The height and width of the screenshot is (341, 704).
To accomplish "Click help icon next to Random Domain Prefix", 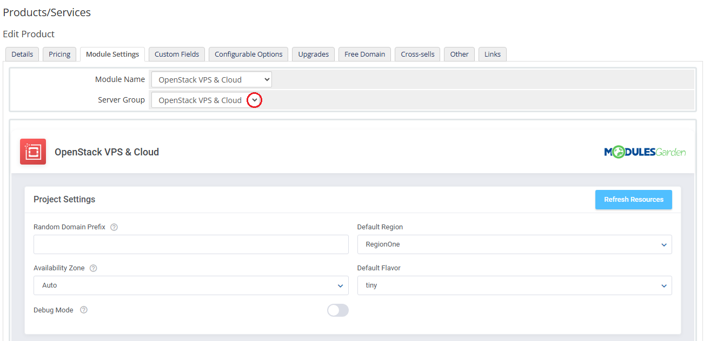I will [114, 227].
